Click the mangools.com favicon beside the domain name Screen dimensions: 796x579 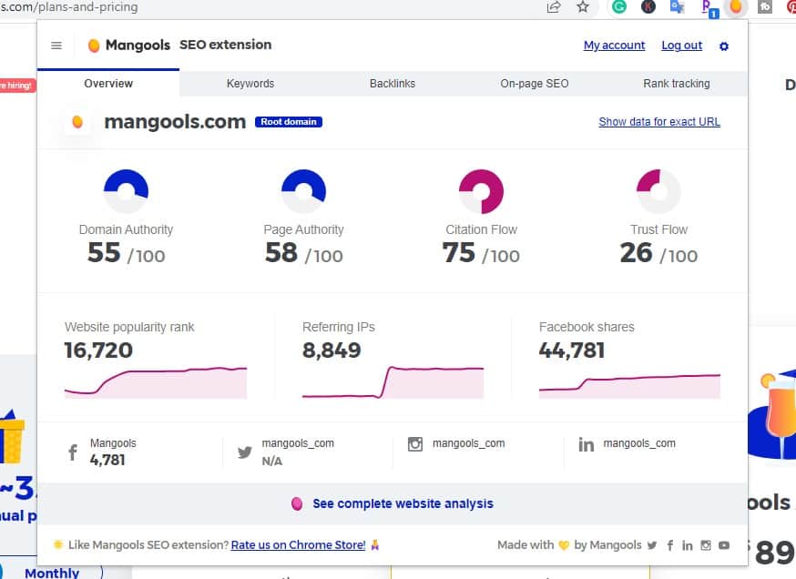coord(77,122)
